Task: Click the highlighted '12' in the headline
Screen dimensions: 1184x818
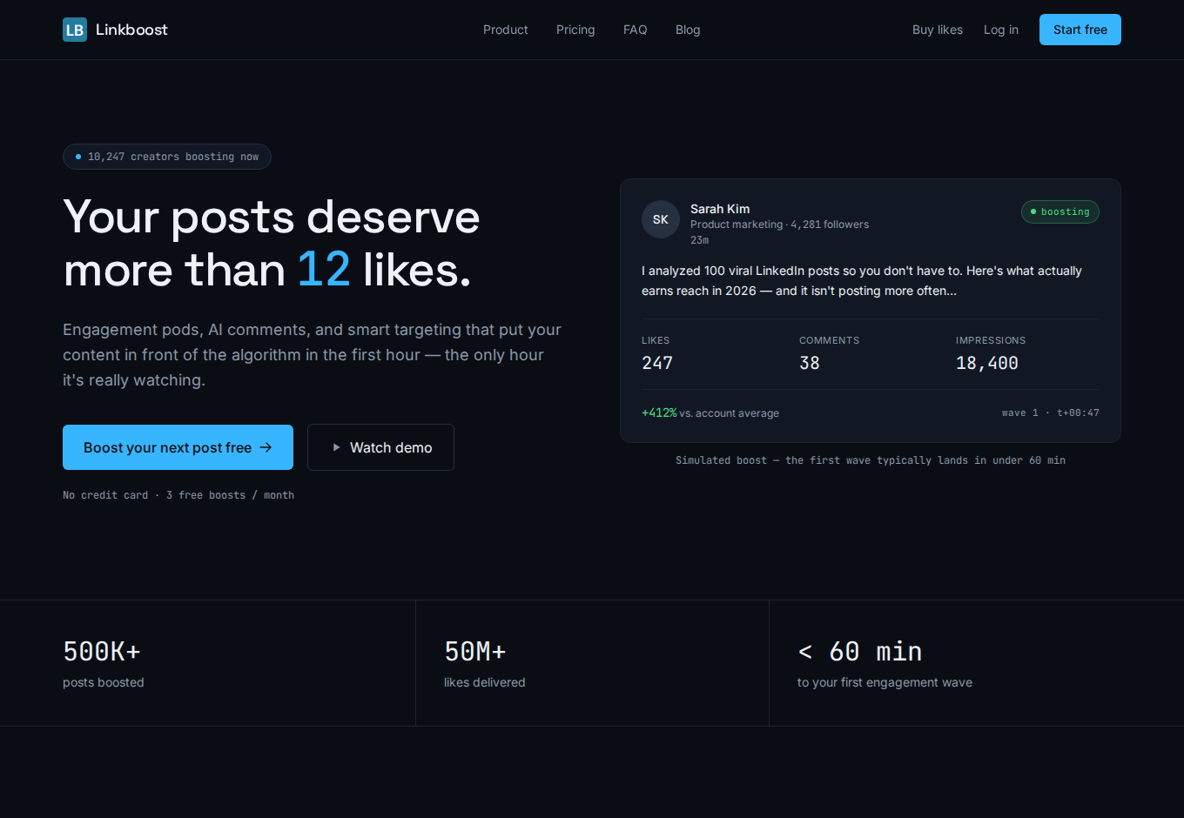Action: click(x=324, y=270)
